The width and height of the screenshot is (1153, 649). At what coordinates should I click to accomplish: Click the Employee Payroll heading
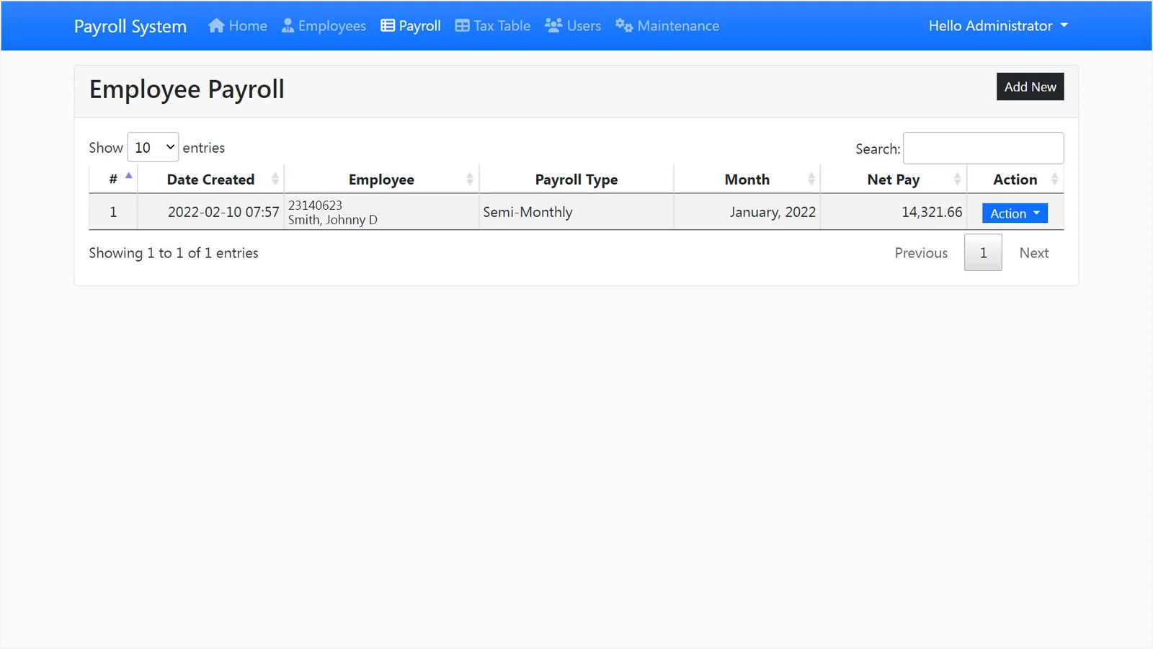coord(187,89)
